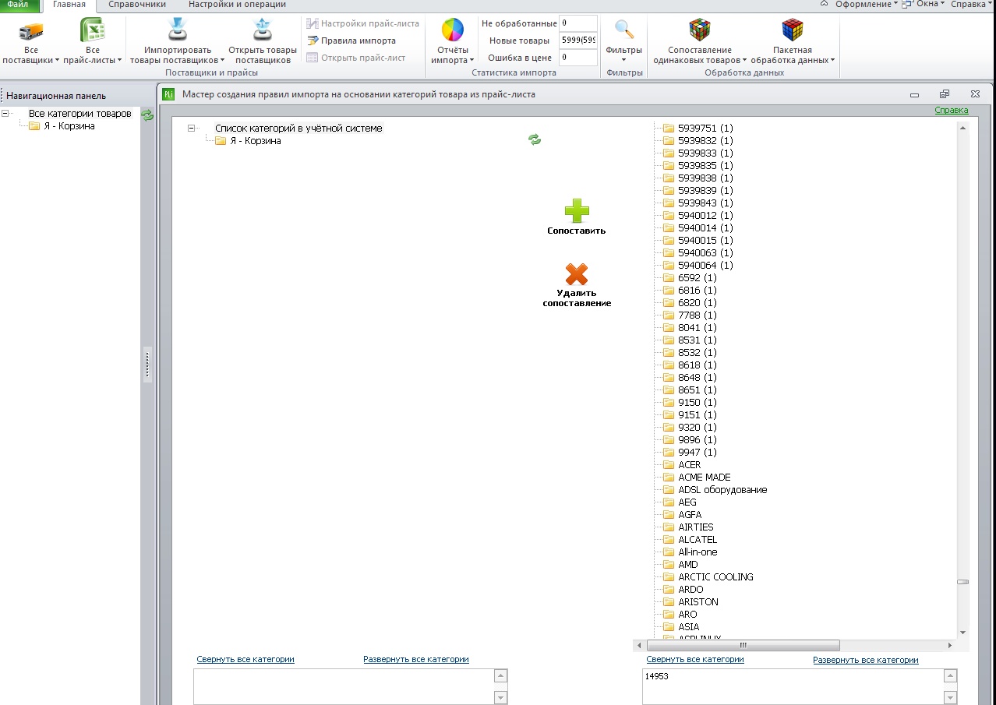996x705 pixels.
Task: Click the Новые товары value field
Action: tap(578, 41)
